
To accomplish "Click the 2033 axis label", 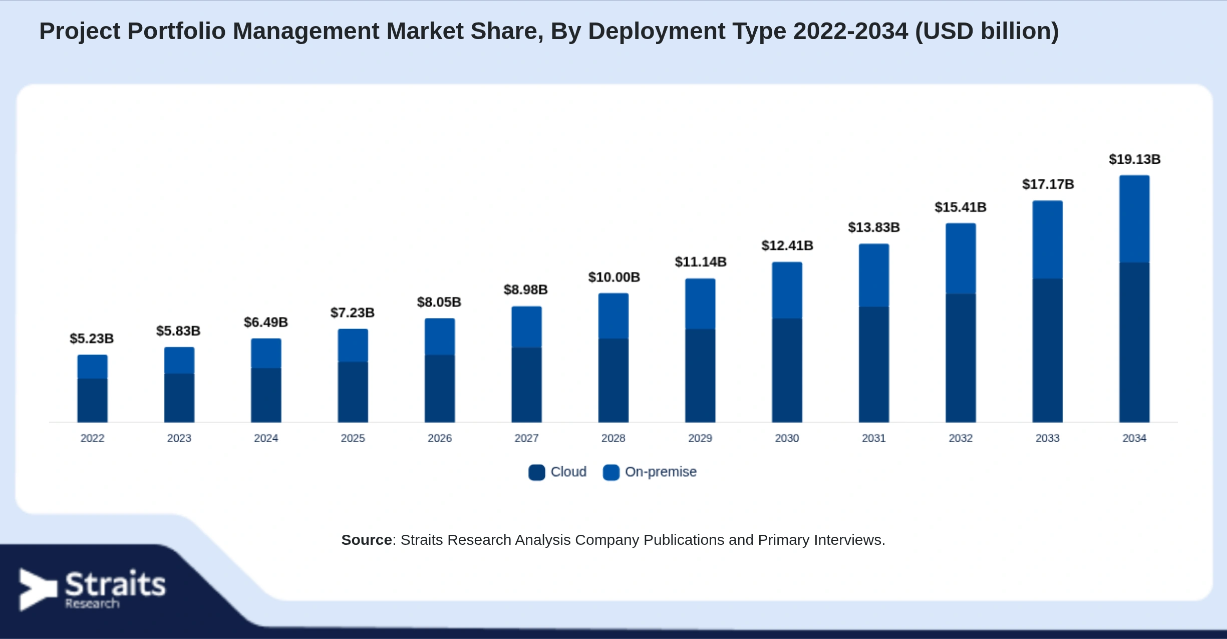I will (1048, 438).
